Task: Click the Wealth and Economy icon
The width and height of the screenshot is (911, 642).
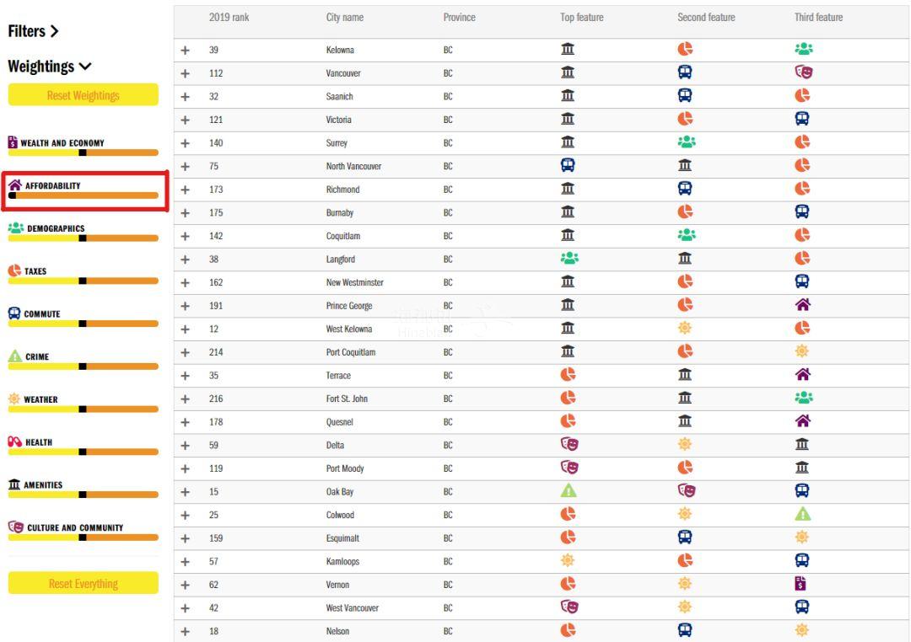Action: 13,142
